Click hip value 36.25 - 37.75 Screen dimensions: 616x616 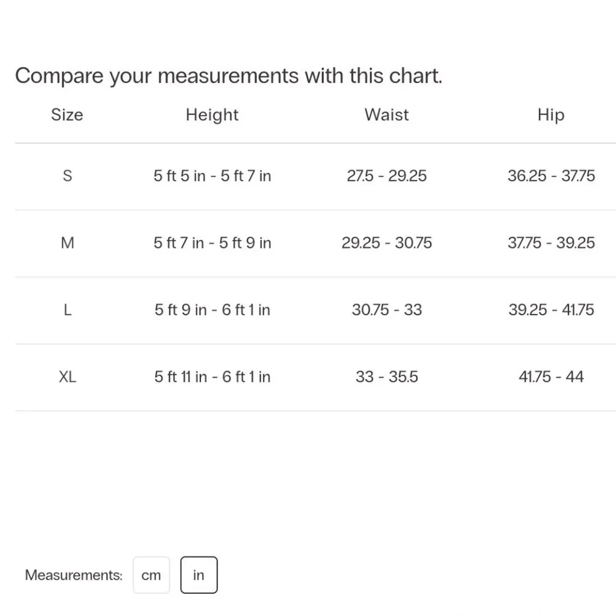click(x=551, y=176)
